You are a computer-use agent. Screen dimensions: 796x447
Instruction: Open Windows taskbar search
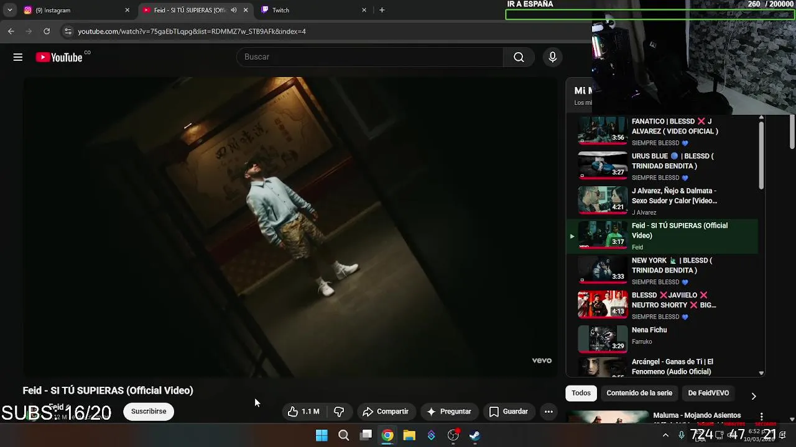(x=343, y=435)
